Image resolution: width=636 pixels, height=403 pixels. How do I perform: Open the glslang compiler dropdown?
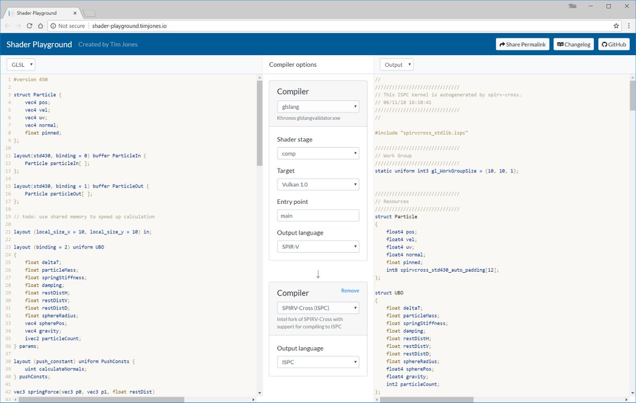318,106
